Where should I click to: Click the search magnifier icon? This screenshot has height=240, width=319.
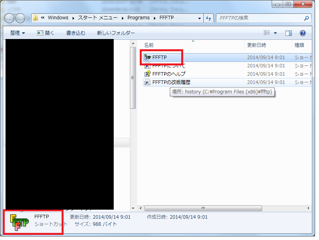(306, 18)
